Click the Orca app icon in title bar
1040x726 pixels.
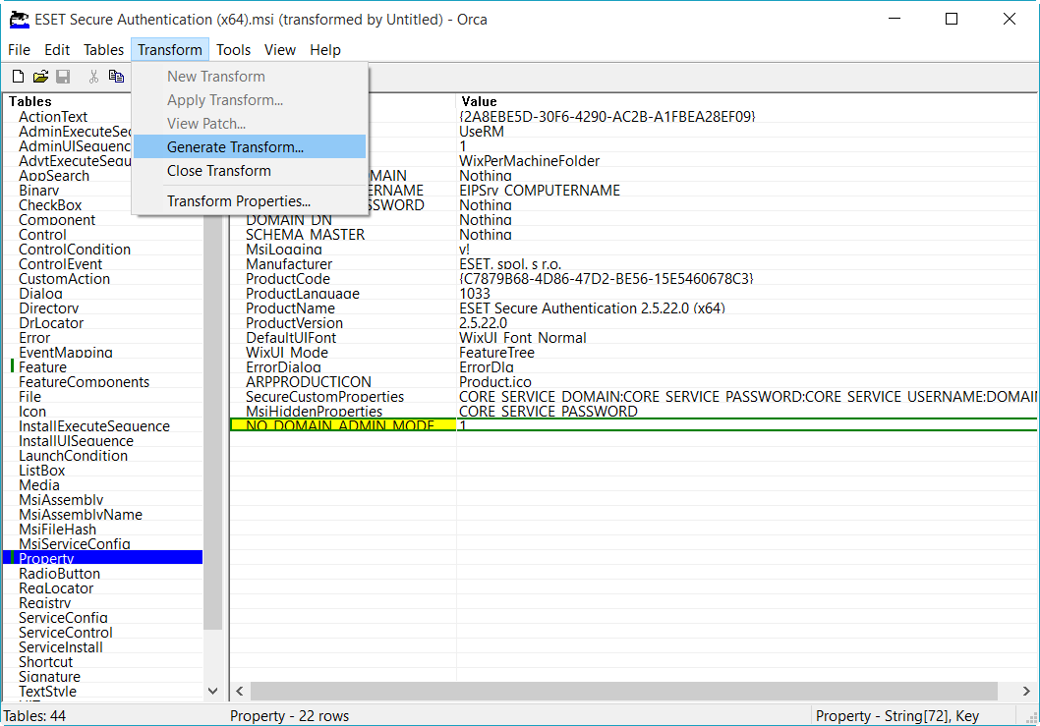[19, 19]
